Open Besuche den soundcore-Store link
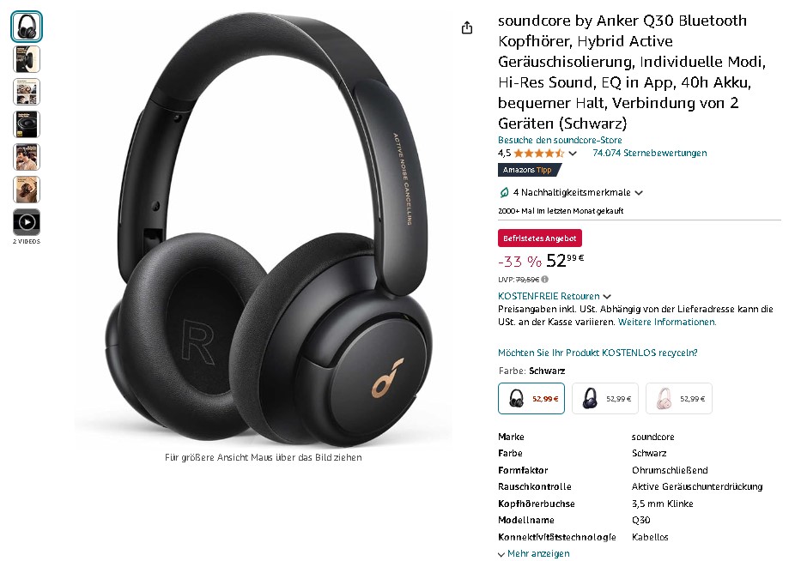795x561 pixels. click(560, 140)
